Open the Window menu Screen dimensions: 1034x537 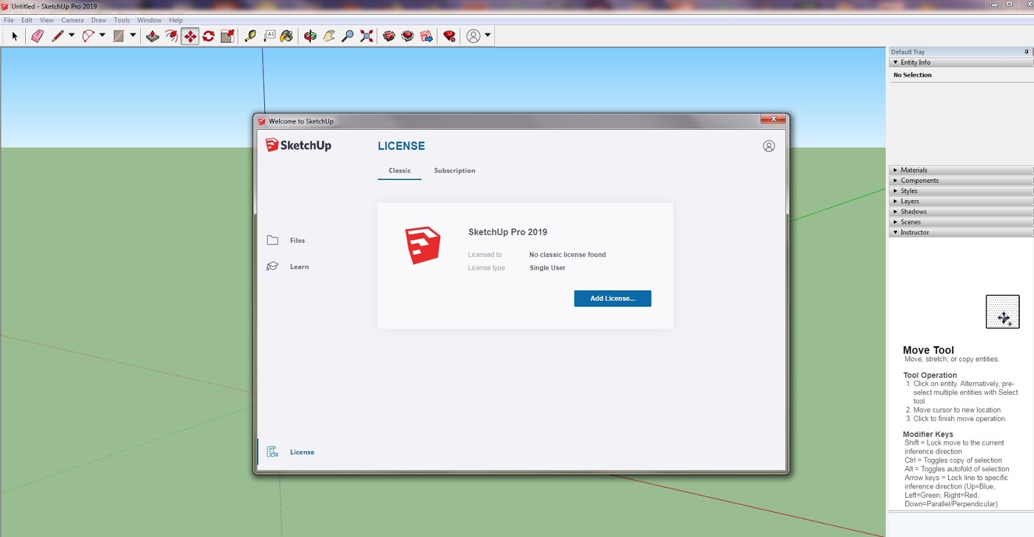pyautogui.click(x=149, y=20)
